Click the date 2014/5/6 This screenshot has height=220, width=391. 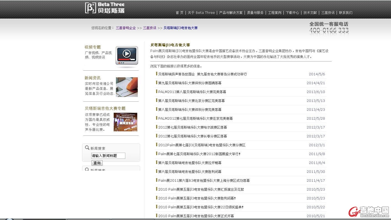point(317,74)
